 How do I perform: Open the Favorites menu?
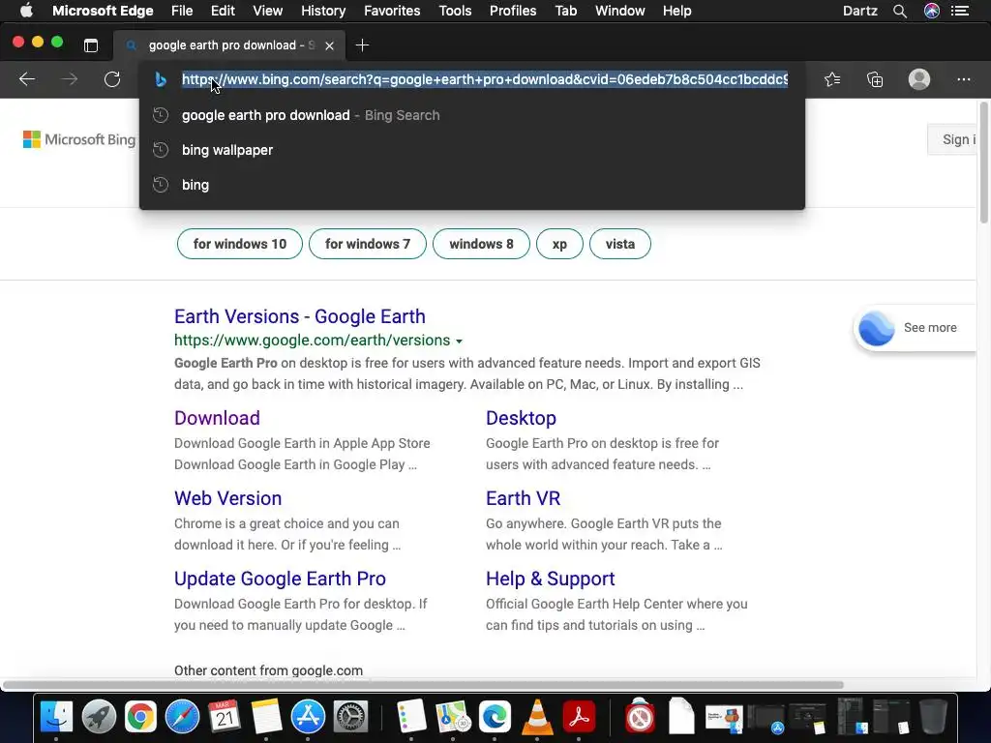392,11
